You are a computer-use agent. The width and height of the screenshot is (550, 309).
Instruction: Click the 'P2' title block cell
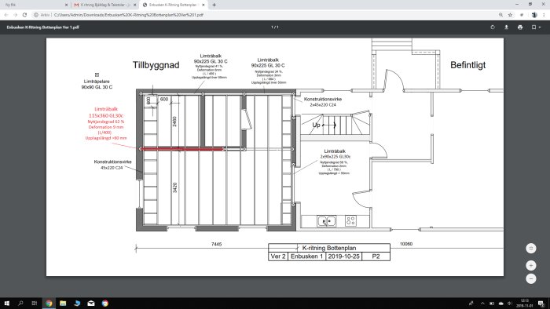click(376, 256)
